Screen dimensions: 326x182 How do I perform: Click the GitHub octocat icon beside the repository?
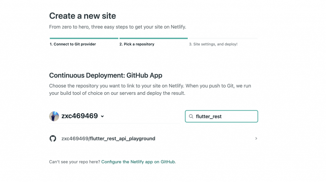[53, 139]
